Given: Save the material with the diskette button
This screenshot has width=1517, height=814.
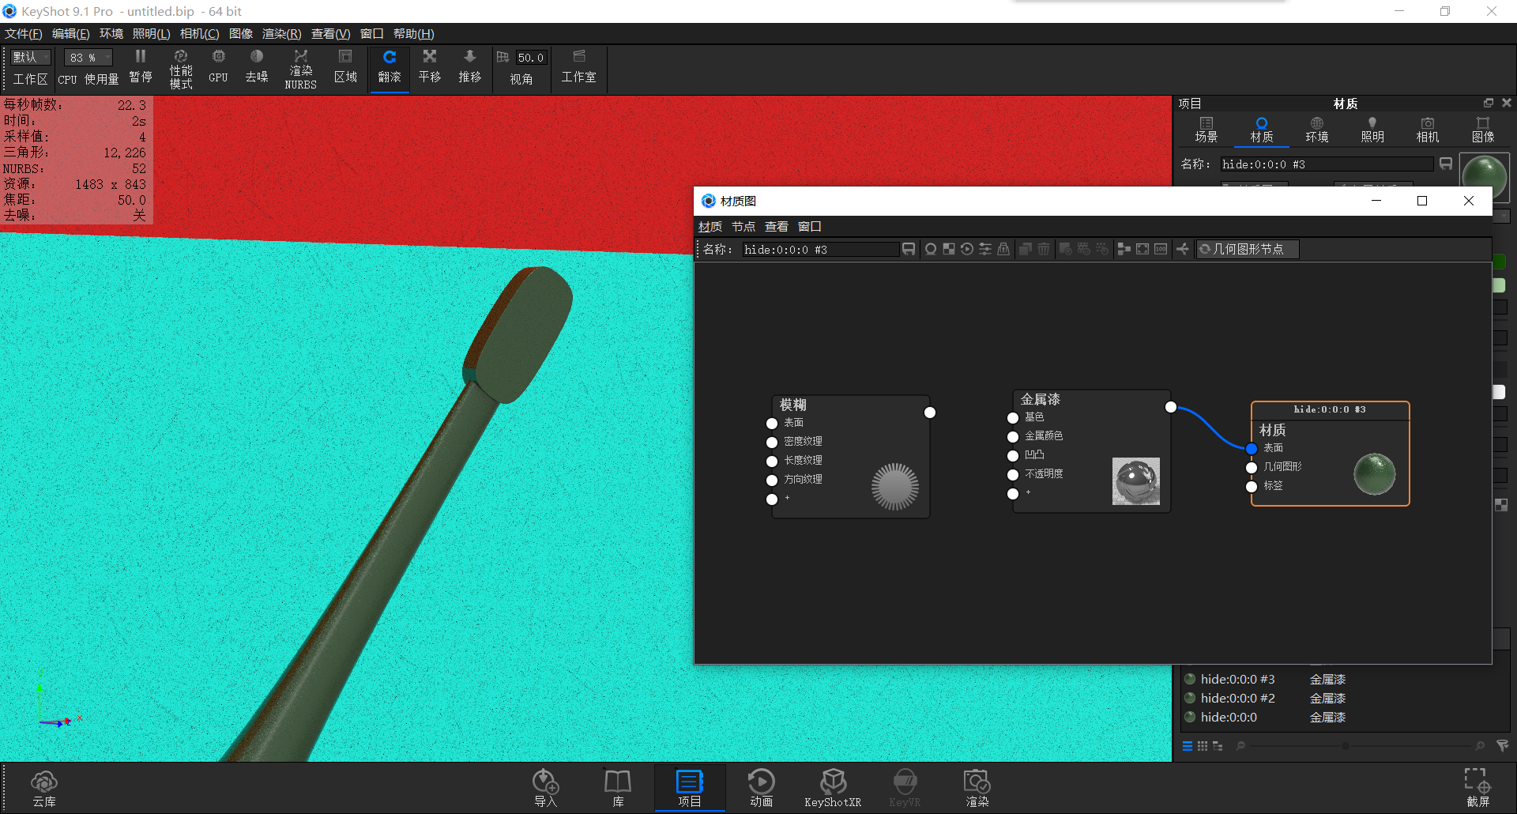Looking at the screenshot, I should pos(909,249).
